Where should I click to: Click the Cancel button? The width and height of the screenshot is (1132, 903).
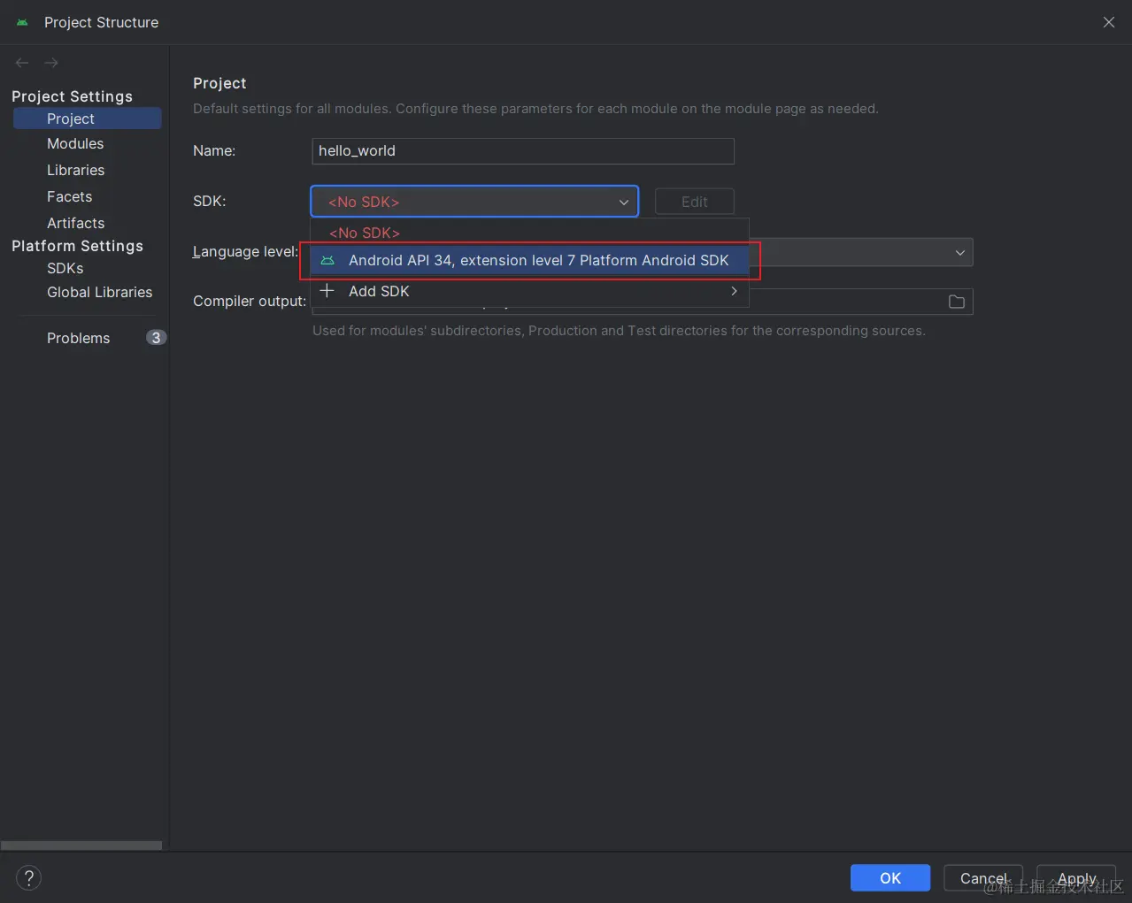(x=983, y=877)
